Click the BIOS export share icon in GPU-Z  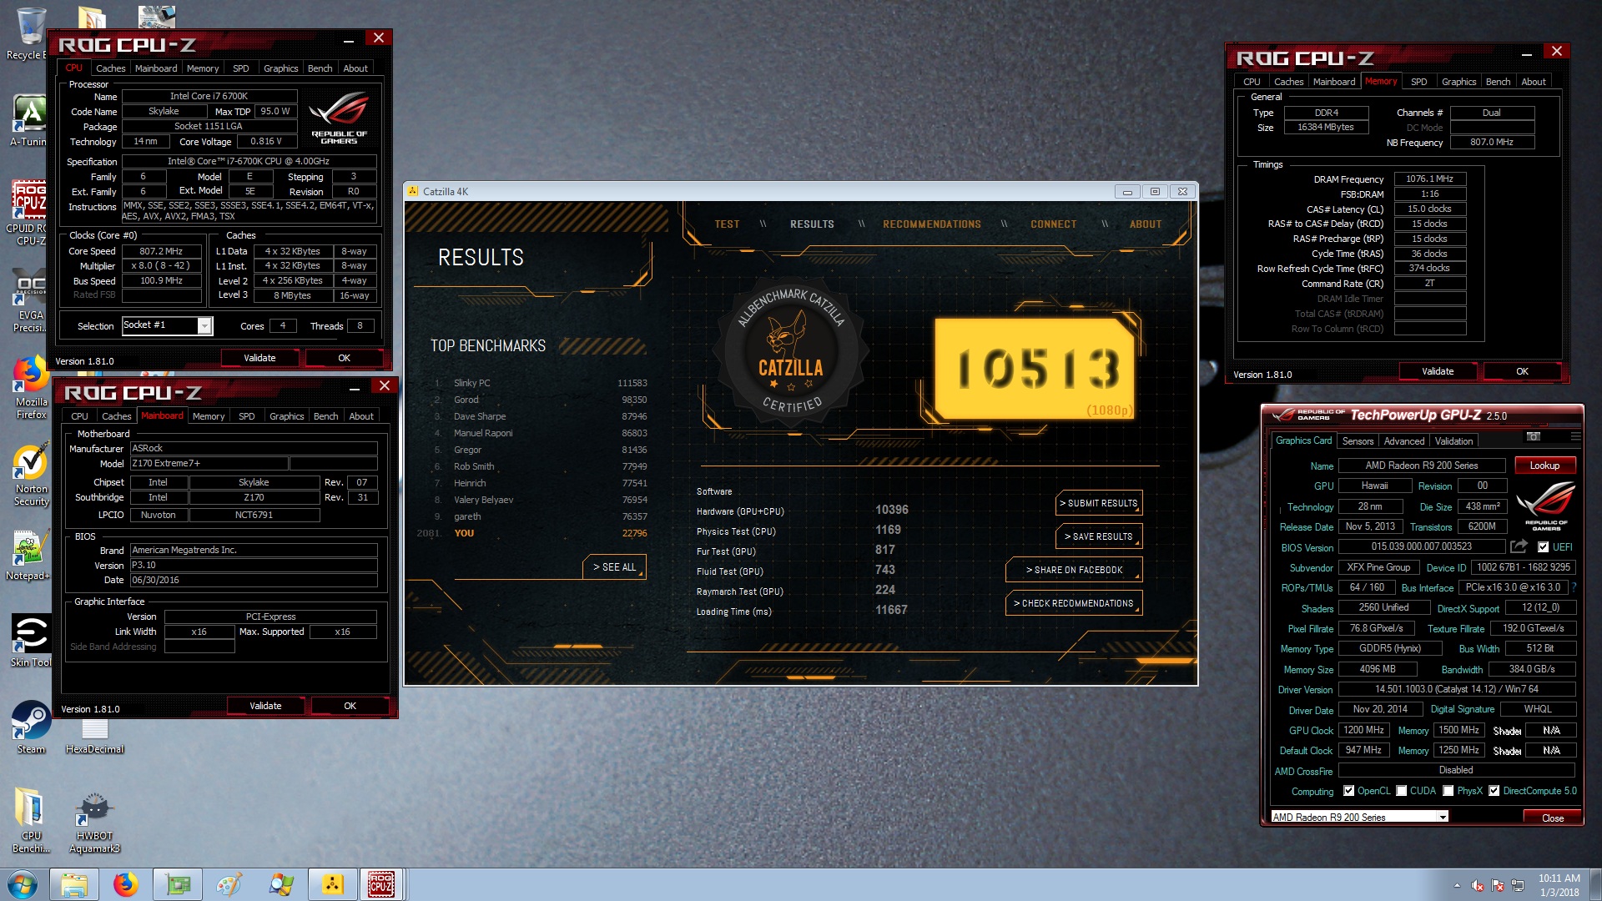[1519, 546]
